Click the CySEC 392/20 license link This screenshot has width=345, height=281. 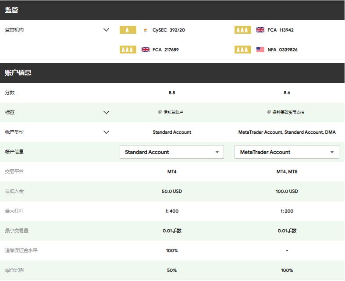(169, 30)
